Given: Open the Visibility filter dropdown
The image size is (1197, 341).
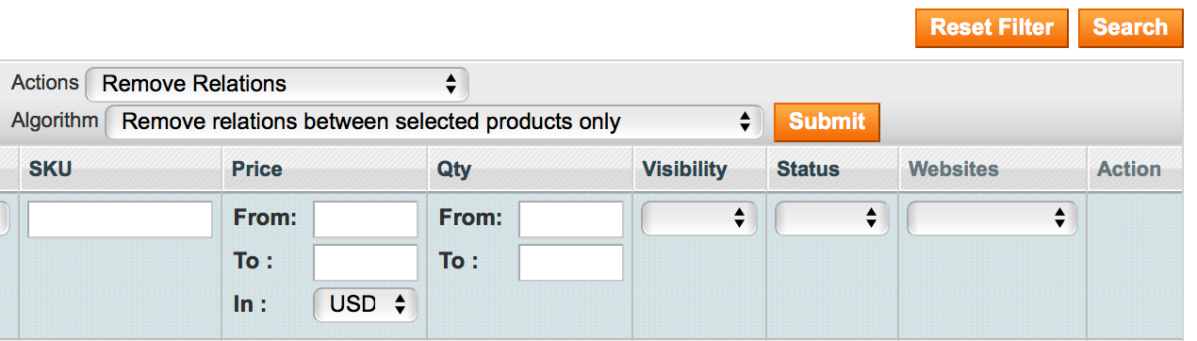Looking at the screenshot, I should pos(698,219).
